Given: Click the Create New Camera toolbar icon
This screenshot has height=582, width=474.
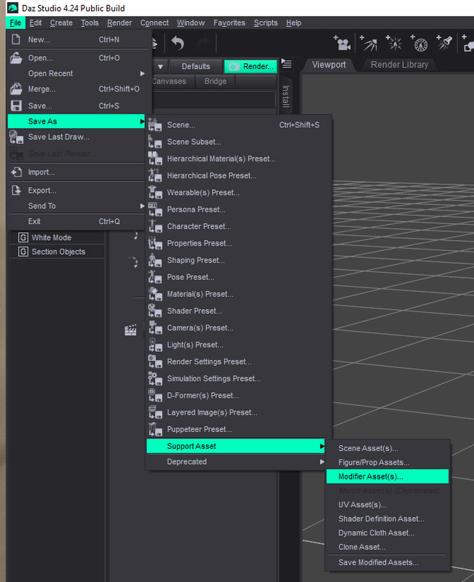Looking at the screenshot, I should tap(342, 43).
